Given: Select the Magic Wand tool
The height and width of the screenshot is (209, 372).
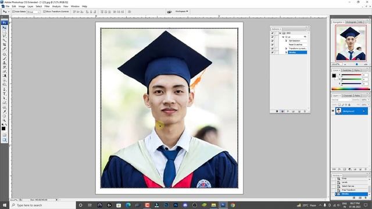Looking at the screenshot, I should tap(4, 40).
